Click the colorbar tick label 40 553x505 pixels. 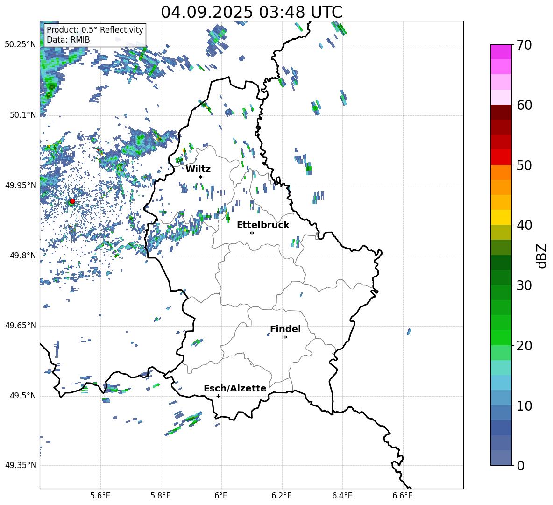pyautogui.click(x=524, y=225)
